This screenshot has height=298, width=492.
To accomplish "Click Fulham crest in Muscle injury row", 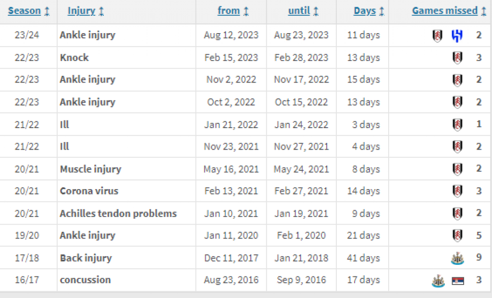I will tap(457, 169).
